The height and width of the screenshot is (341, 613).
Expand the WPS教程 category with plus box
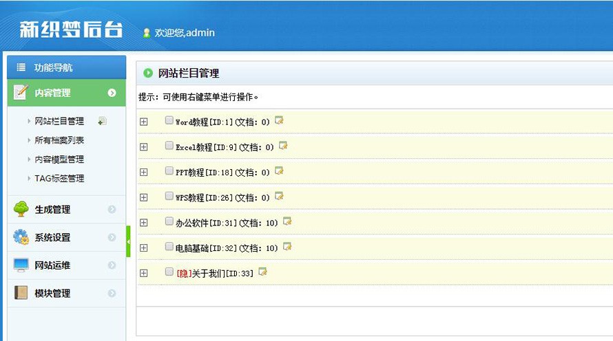(x=144, y=197)
